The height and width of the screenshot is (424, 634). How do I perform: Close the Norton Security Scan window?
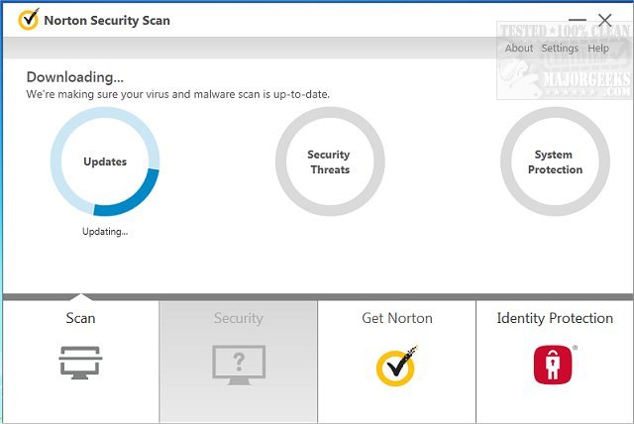[605, 20]
